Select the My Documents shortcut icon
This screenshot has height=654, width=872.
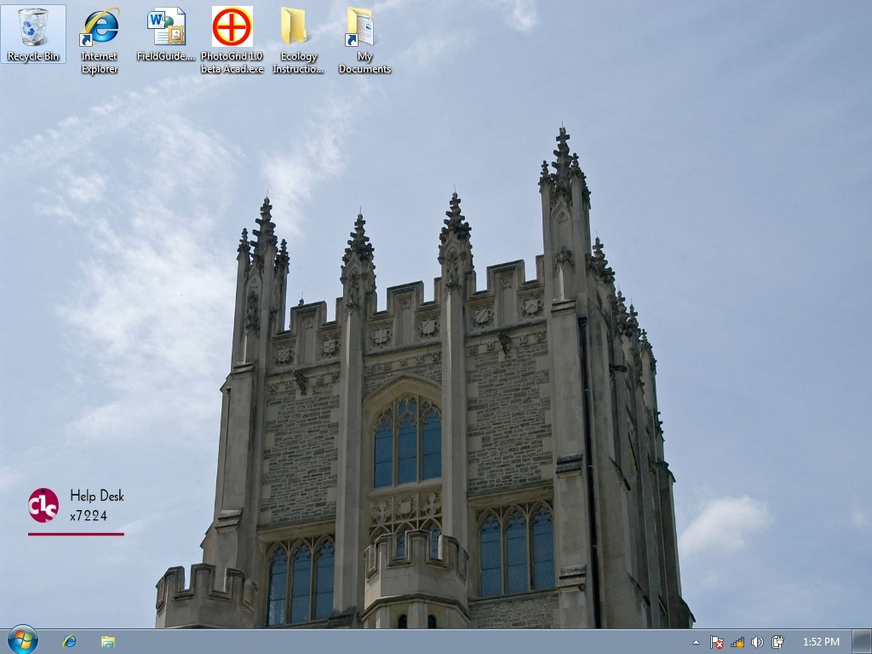(x=364, y=40)
